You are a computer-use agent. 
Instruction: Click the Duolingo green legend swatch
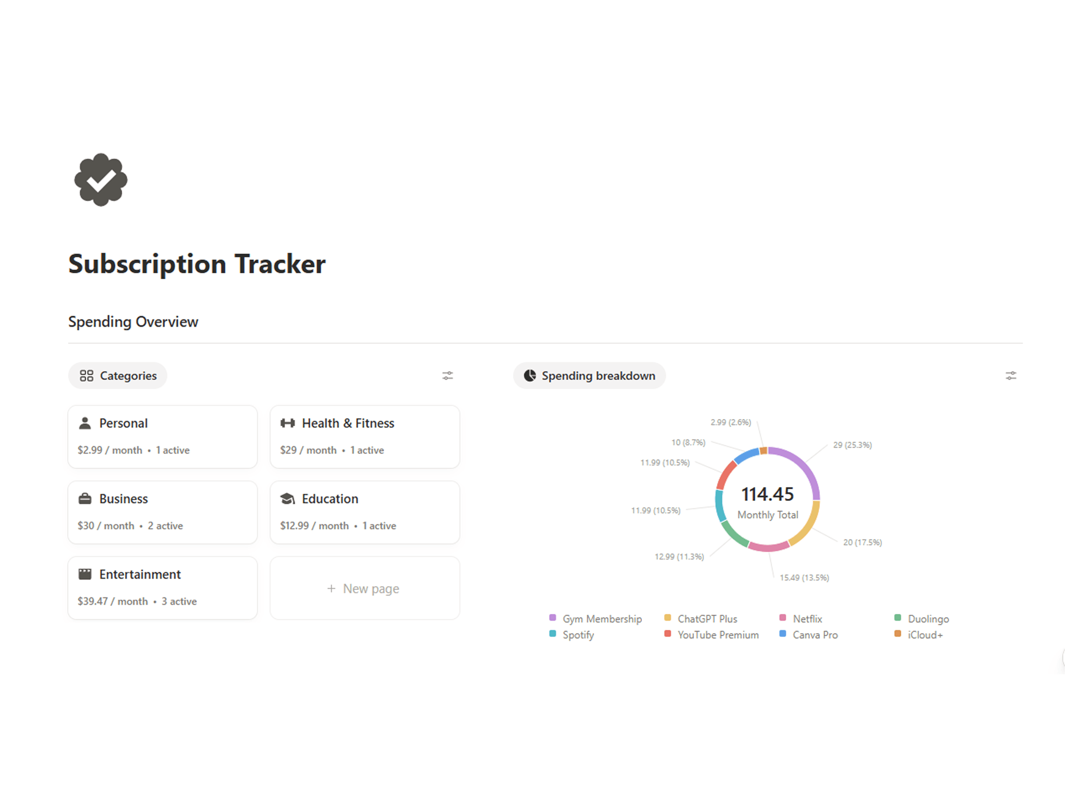(x=898, y=618)
